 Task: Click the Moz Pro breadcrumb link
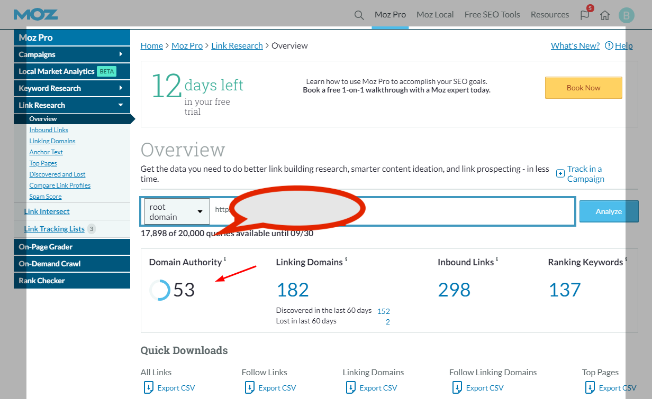pos(187,45)
